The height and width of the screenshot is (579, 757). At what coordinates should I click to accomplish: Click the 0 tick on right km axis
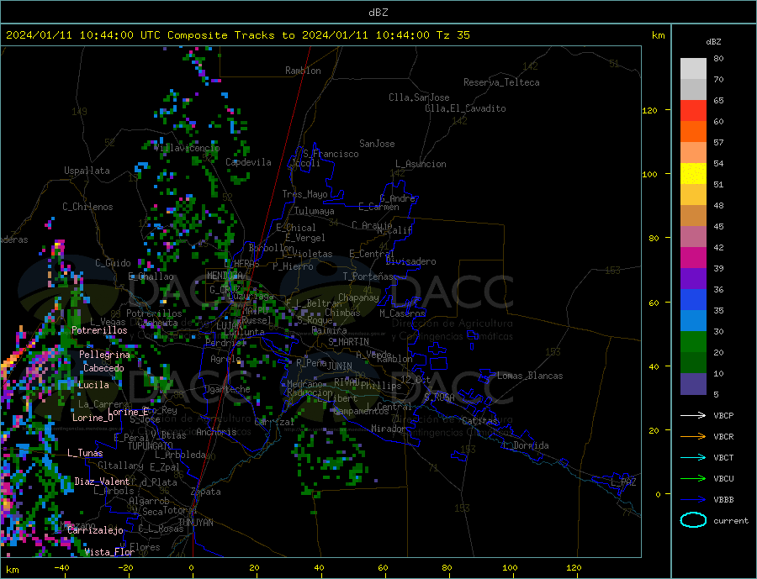click(658, 494)
